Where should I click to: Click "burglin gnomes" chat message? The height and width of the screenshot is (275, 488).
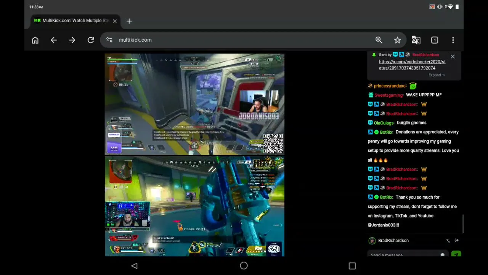coord(411,123)
